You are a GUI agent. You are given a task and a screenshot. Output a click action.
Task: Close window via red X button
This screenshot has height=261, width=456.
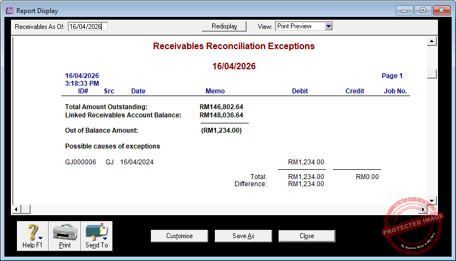[x=441, y=10]
